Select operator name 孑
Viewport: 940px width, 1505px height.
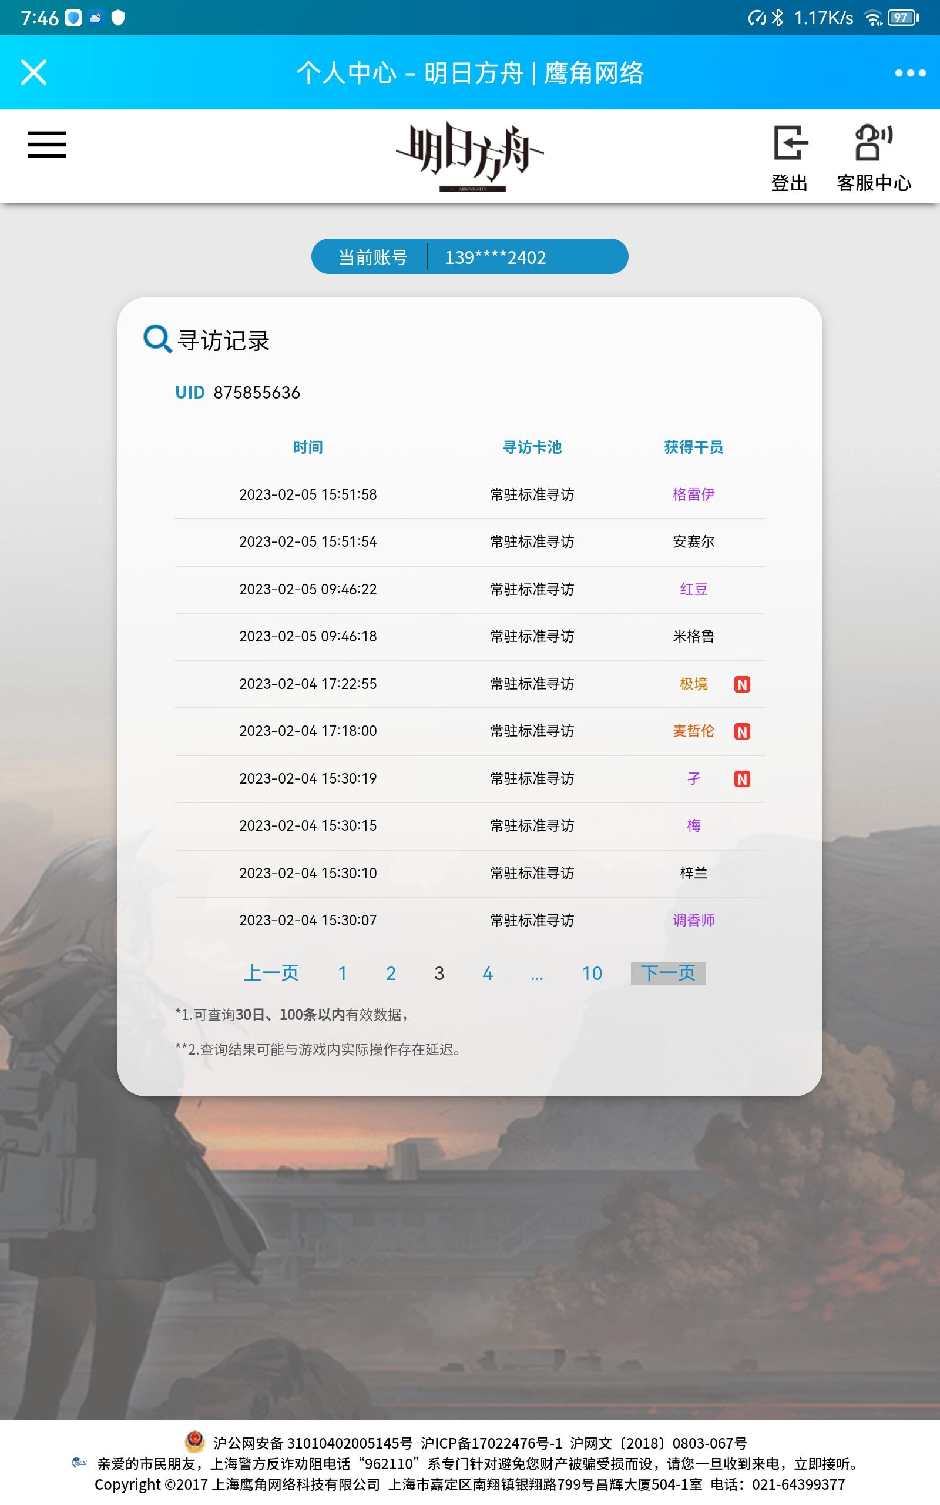coord(694,778)
